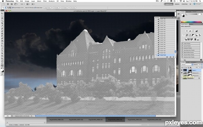
Task: Open the Arrange Documents dropdown
Action: pos(28,4)
